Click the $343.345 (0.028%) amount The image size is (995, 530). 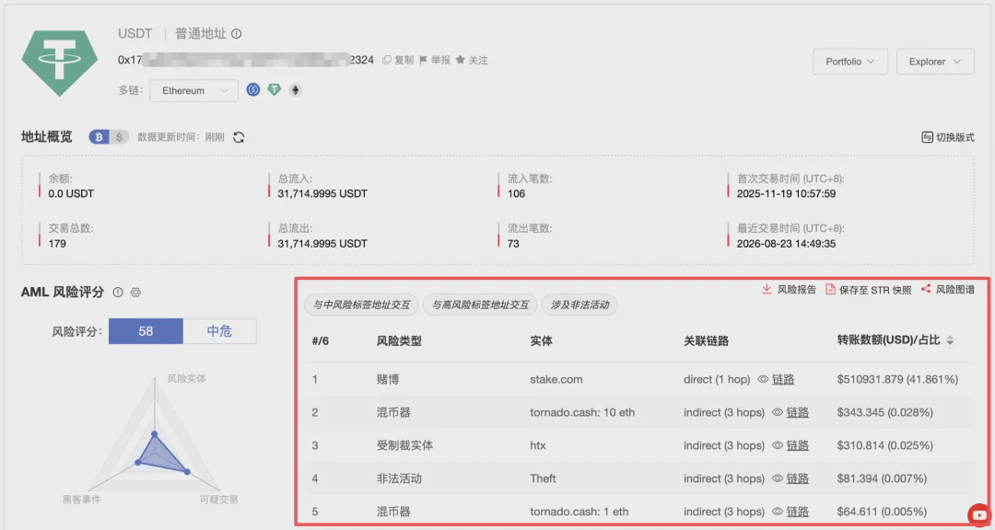click(x=885, y=412)
